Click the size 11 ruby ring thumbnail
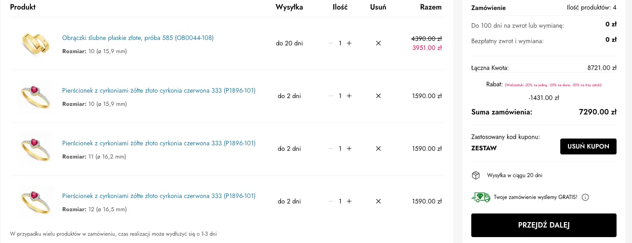Screen dimensions: 632x243 pos(36,149)
